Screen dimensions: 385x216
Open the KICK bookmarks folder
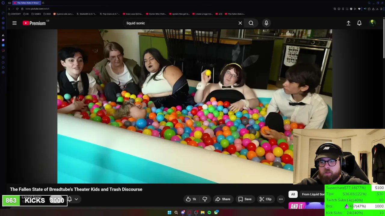47,14
